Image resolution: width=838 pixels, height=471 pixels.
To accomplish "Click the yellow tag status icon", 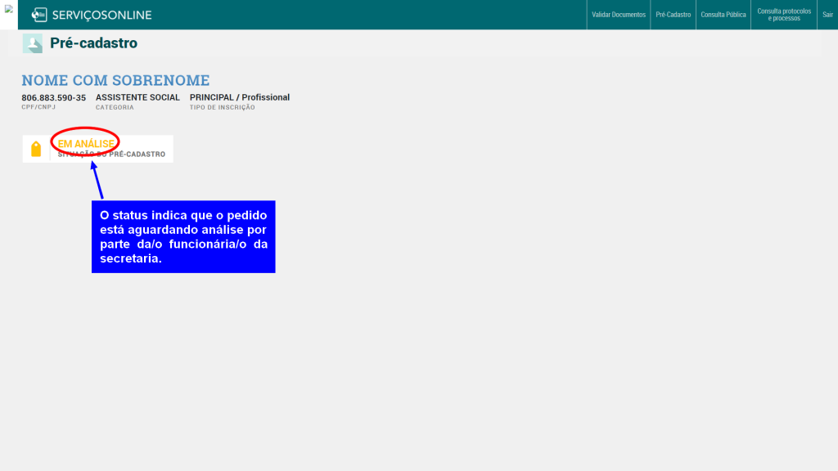I will point(36,149).
